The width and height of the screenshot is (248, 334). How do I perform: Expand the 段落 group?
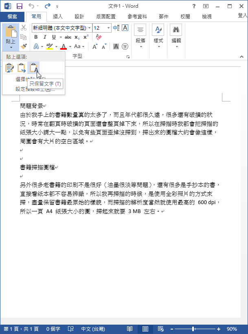140,36
